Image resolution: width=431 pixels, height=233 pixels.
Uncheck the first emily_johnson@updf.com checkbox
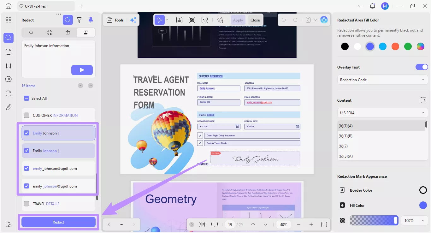click(27, 168)
